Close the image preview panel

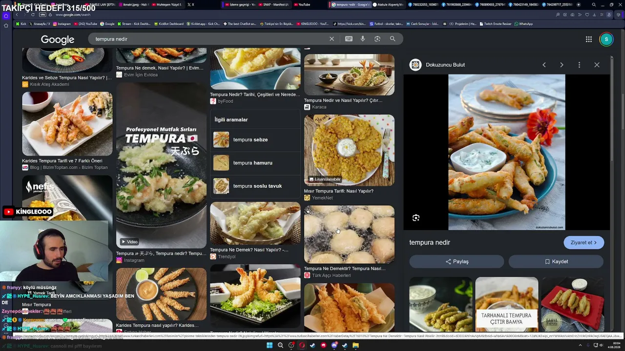(597, 65)
